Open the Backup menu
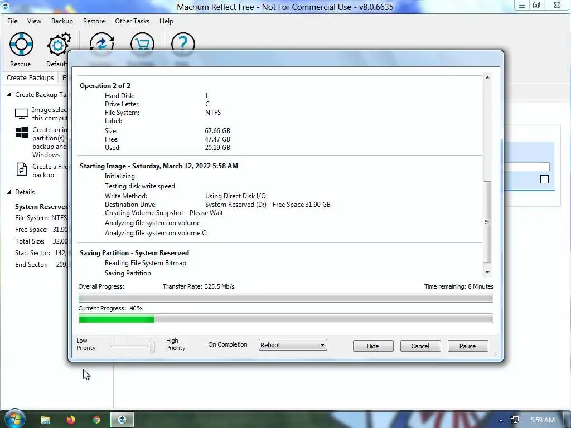 pos(62,21)
